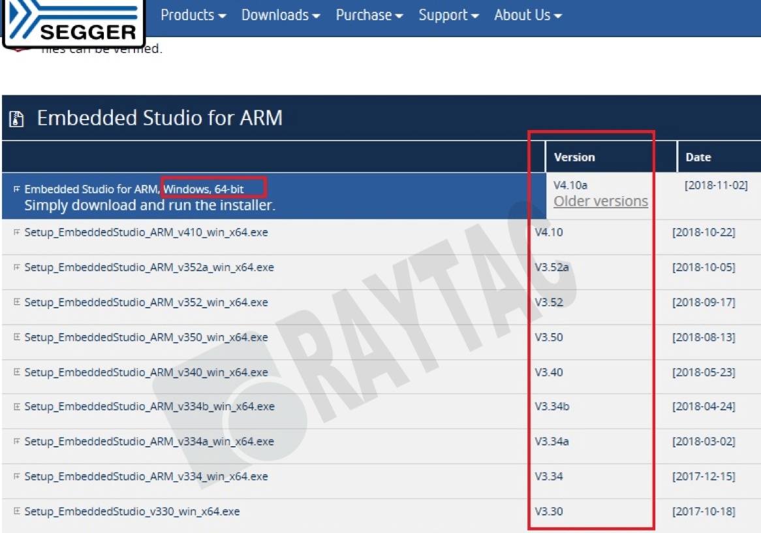Viewport: 761px width, 533px height.
Task: Expand the v352_win_x64.exe row icon
Action: point(16,302)
